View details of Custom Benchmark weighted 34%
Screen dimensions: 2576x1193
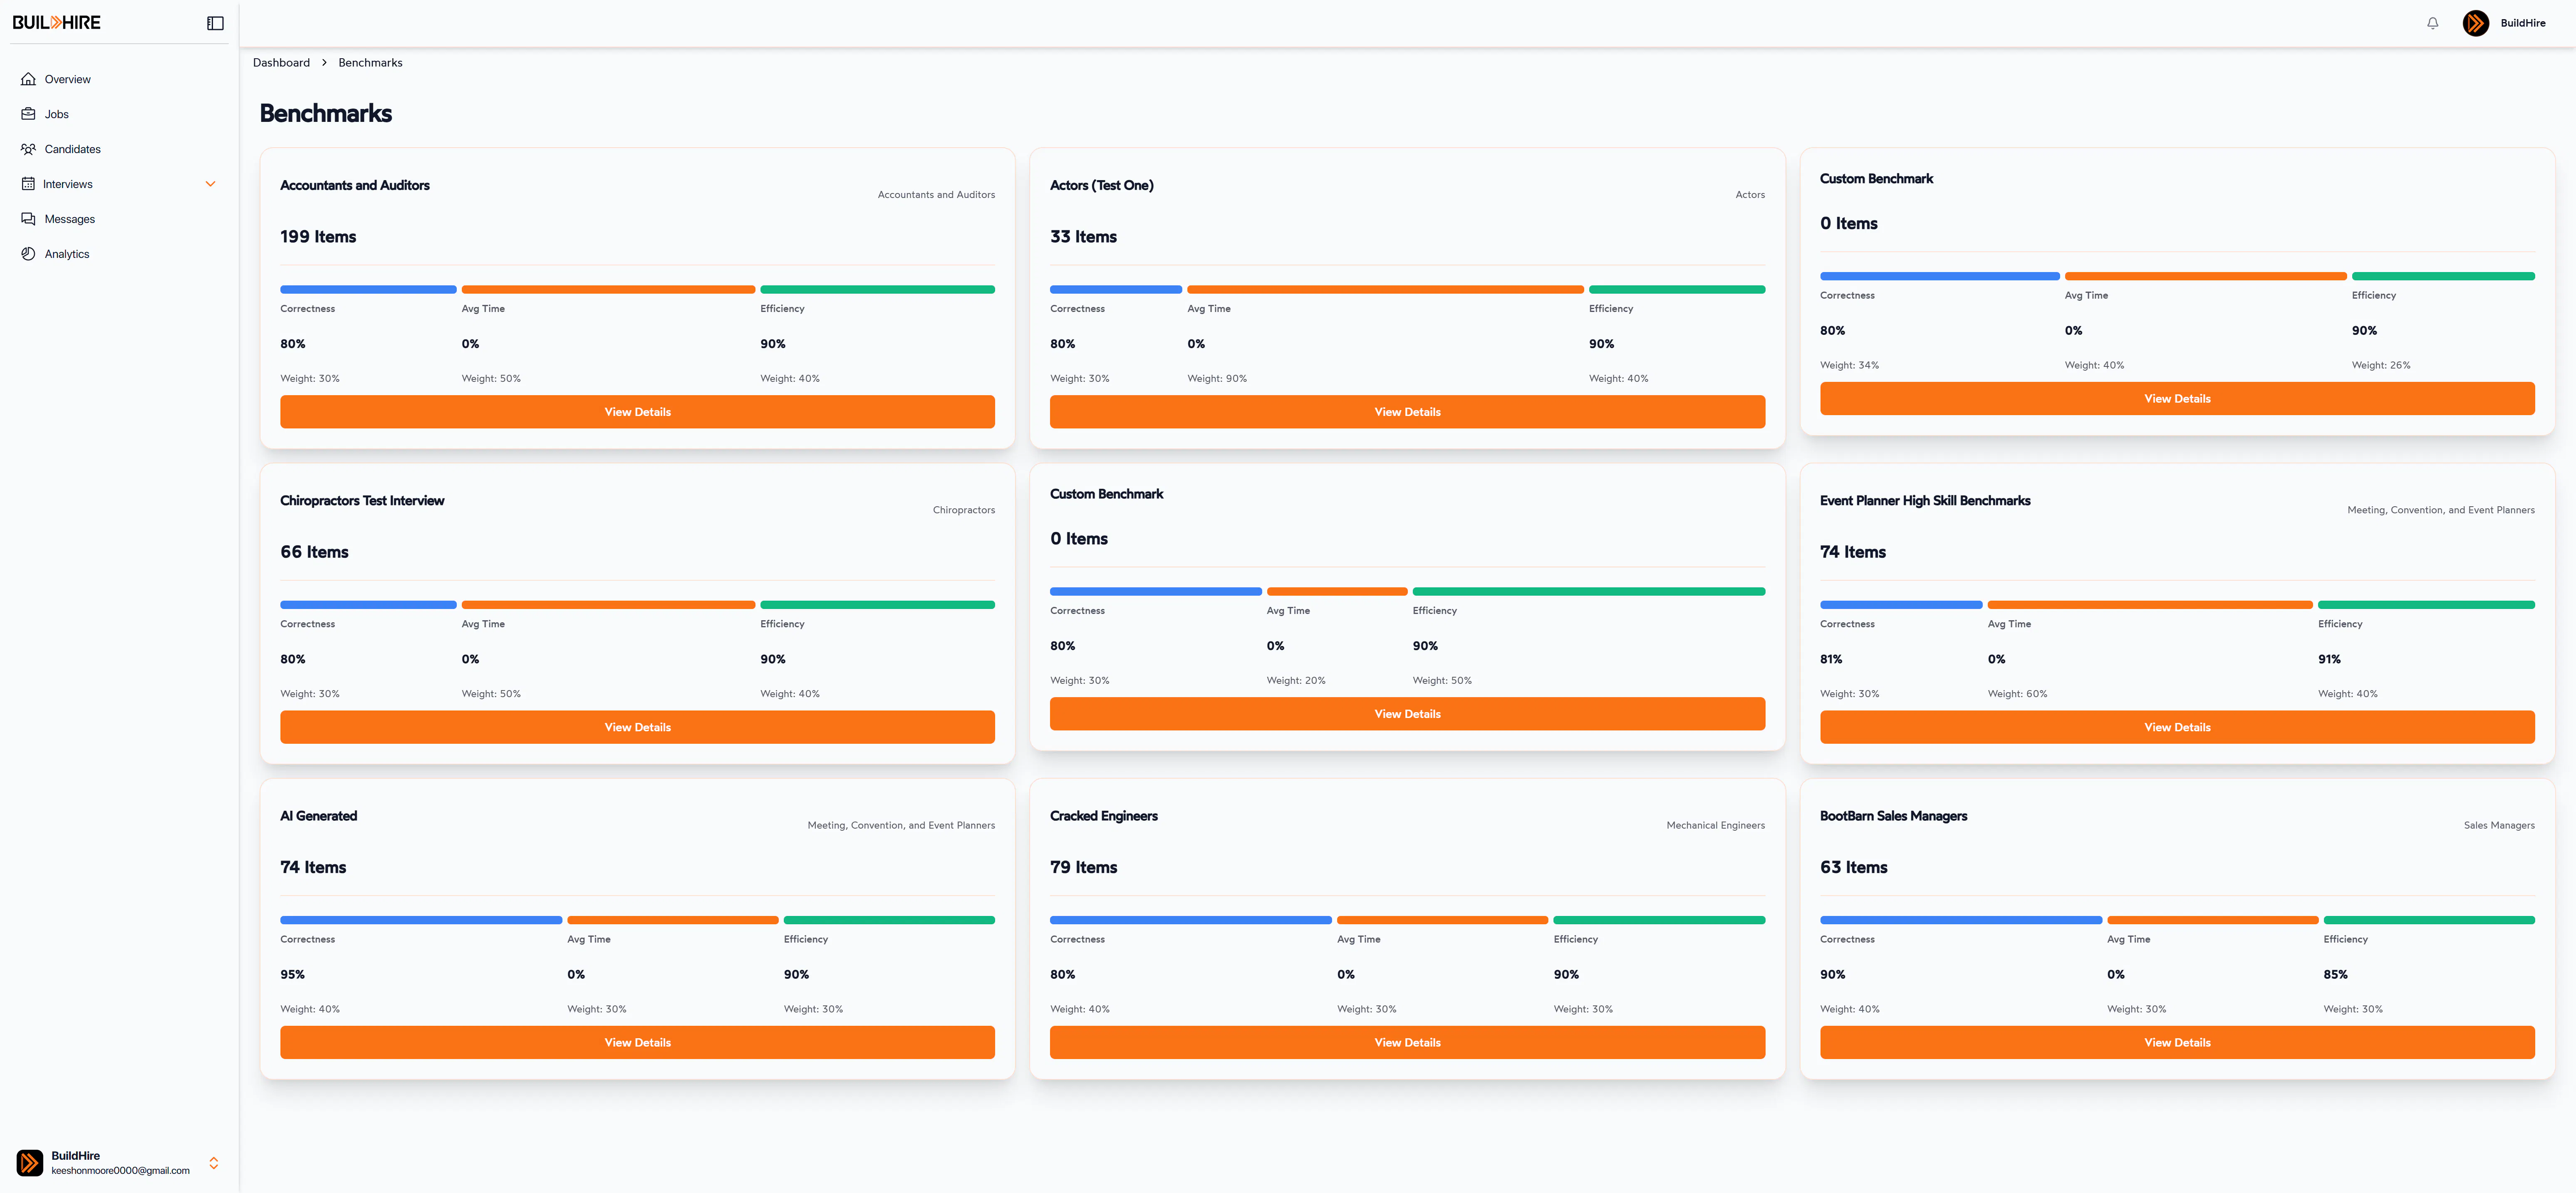[2177, 398]
